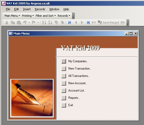Click the Delete Record icon

coord(123,22)
